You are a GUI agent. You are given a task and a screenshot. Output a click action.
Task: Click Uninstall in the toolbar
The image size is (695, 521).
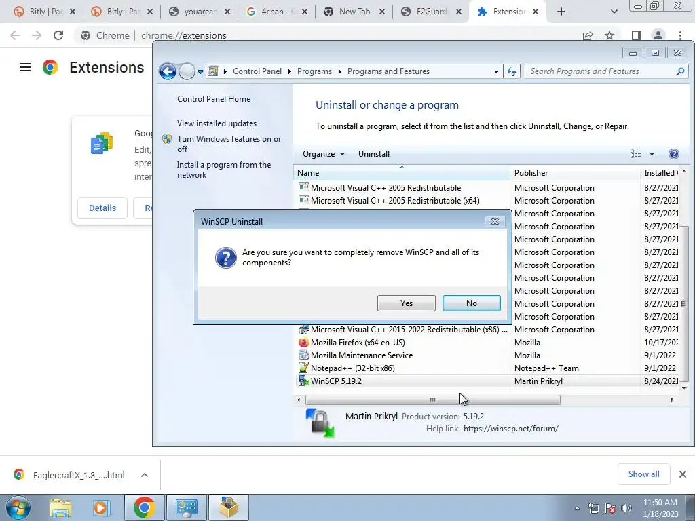coord(374,154)
